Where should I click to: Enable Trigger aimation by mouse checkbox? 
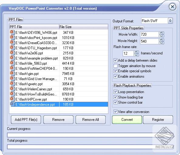115,66
